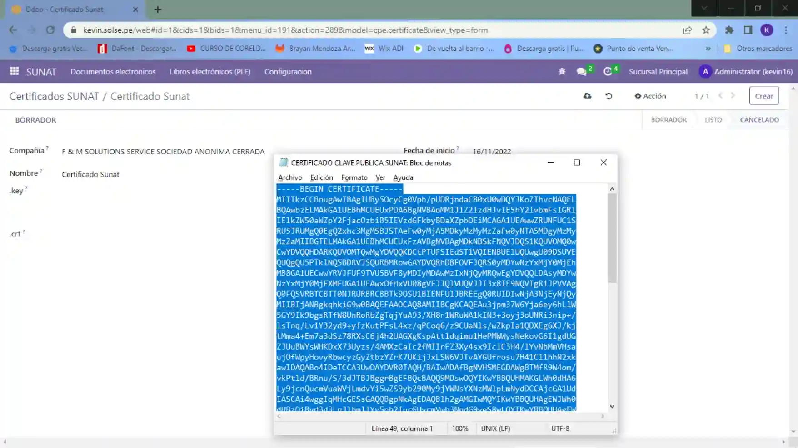Open the Notepad Formato menu
This screenshot has height=448, width=798.
pyautogui.click(x=354, y=177)
